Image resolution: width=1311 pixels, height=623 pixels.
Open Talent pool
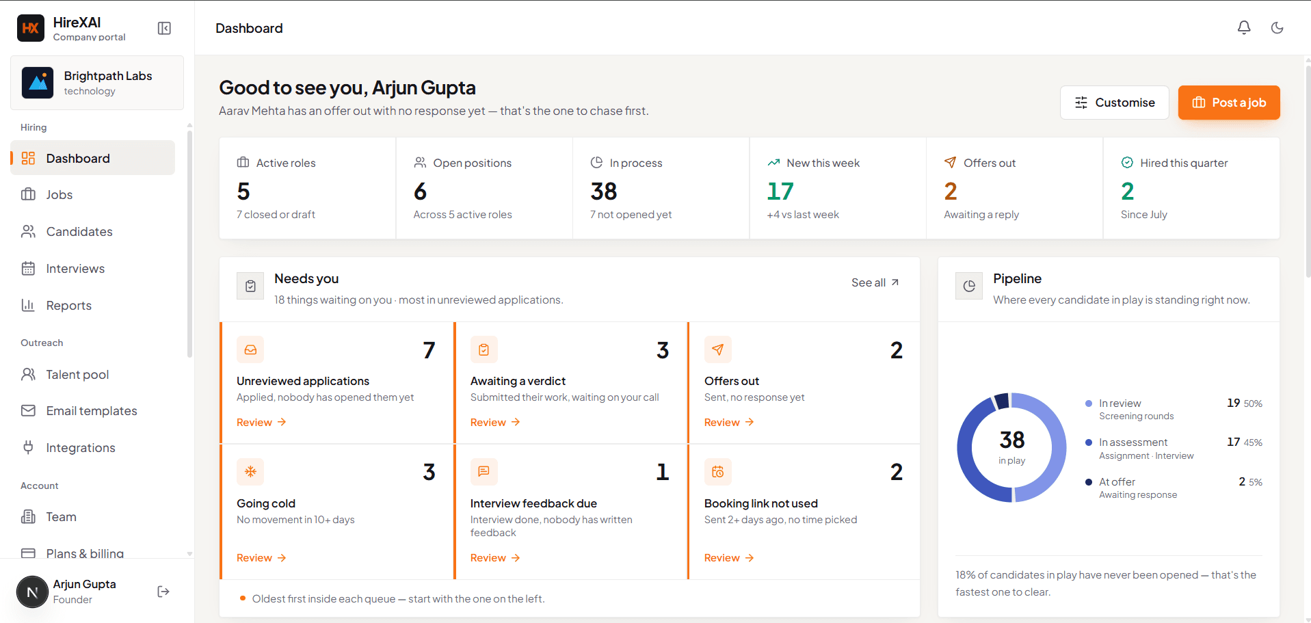[93, 375]
